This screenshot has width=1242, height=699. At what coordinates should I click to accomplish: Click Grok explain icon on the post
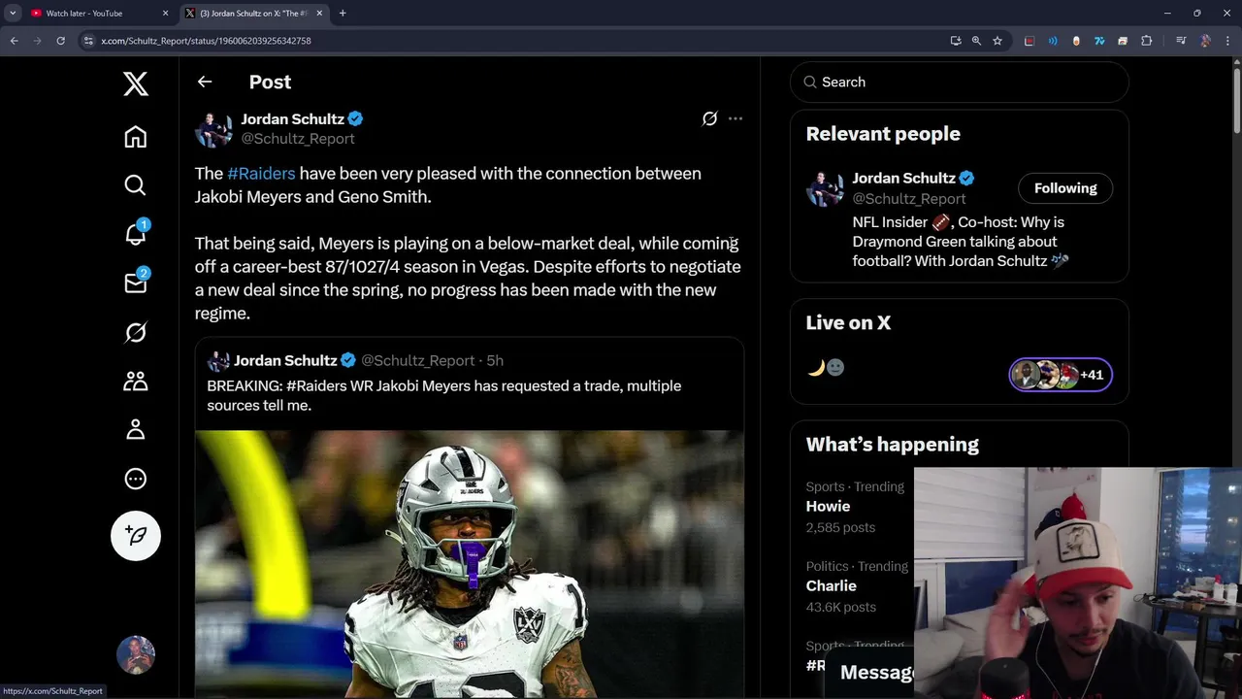click(x=710, y=118)
